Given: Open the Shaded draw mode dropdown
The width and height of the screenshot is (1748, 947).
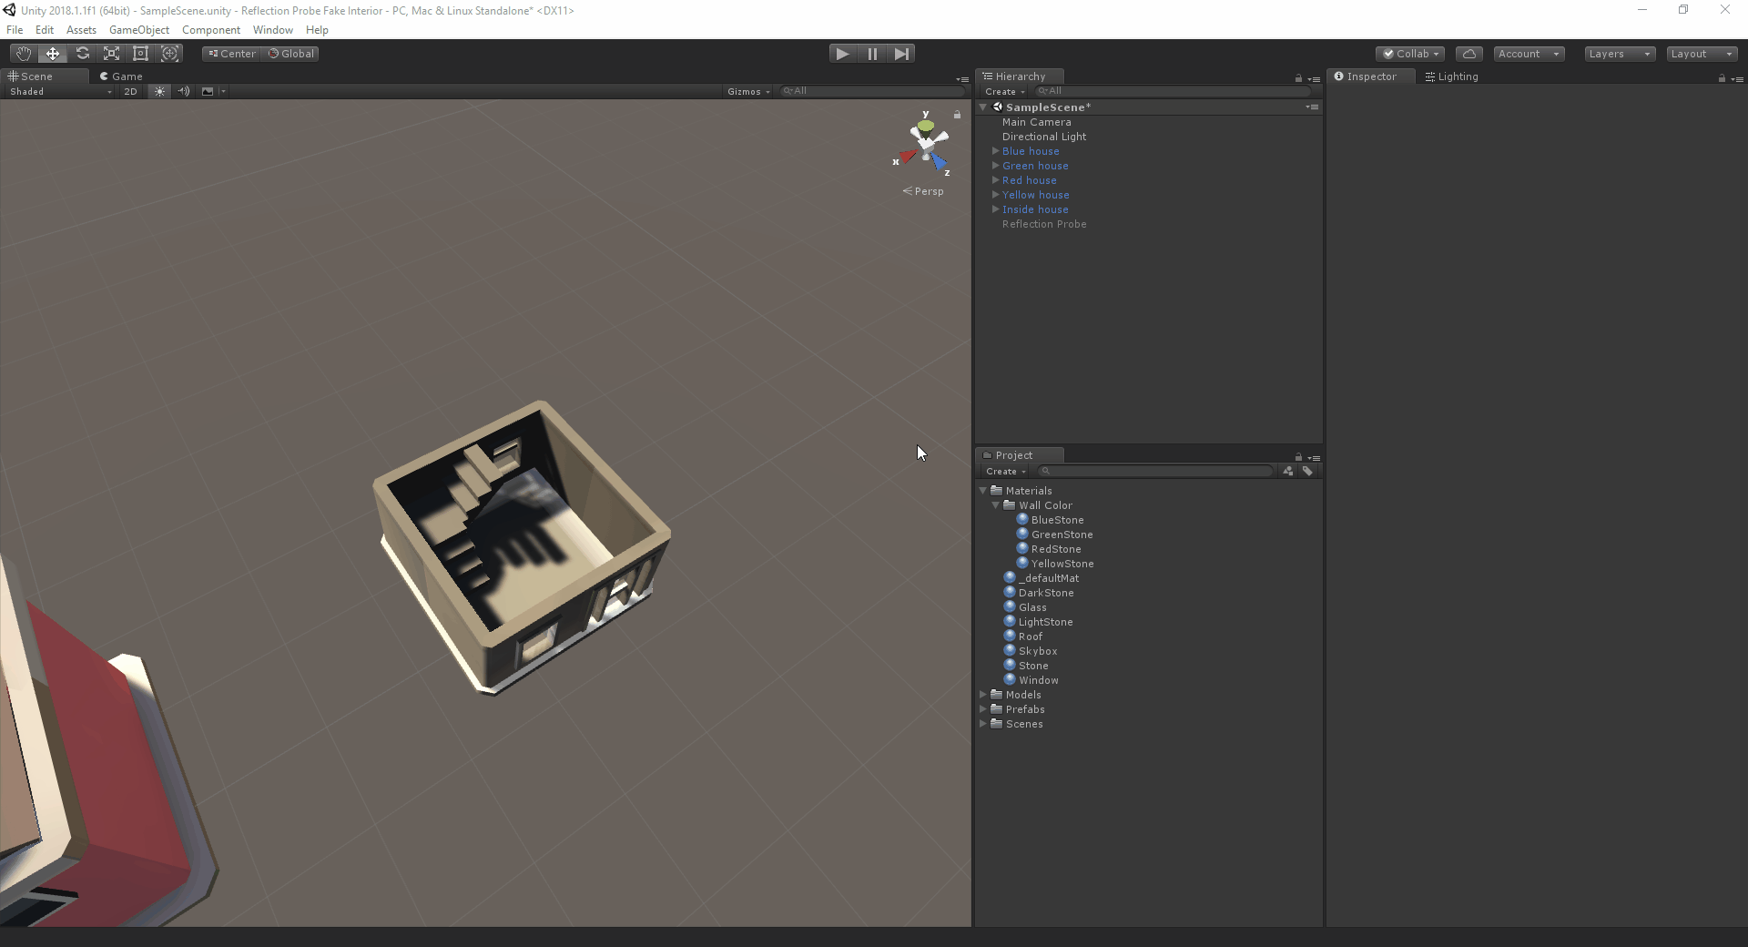Looking at the screenshot, I should [60, 91].
